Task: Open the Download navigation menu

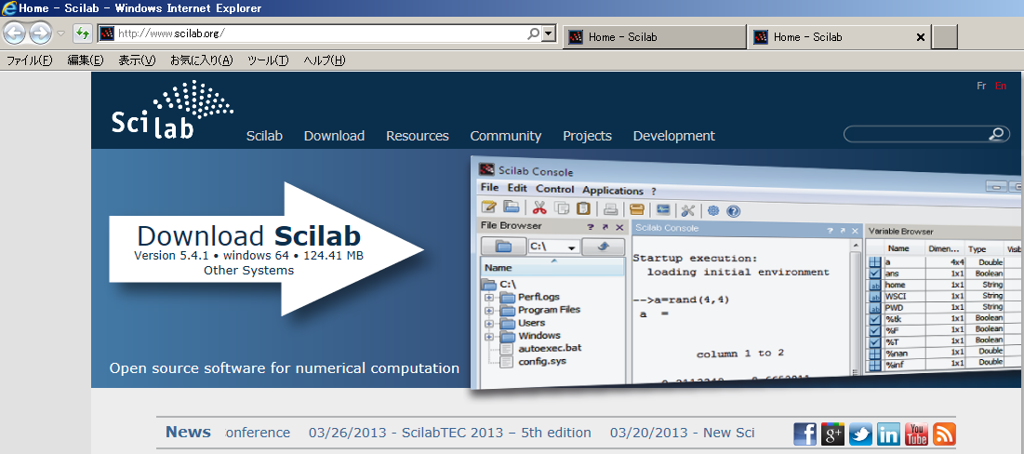Action: pyautogui.click(x=334, y=136)
